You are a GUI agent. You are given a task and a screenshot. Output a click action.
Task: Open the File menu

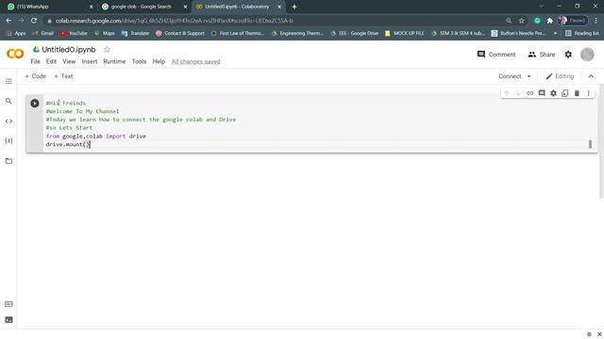coord(36,61)
